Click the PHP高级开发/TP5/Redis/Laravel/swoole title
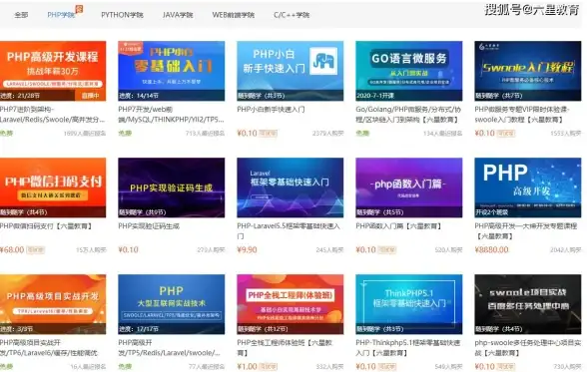 169,348
